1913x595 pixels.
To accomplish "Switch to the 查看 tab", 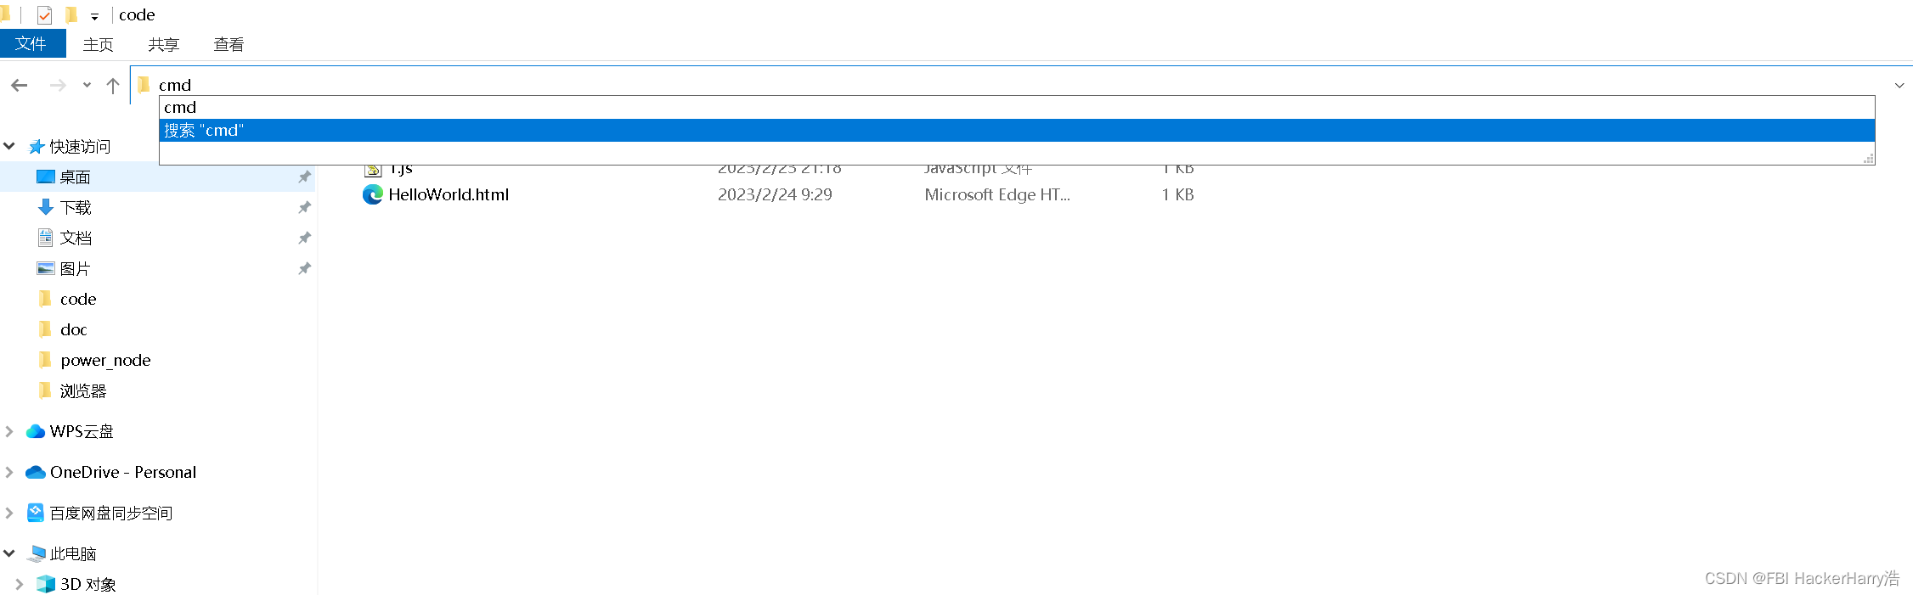I will [229, 44].
